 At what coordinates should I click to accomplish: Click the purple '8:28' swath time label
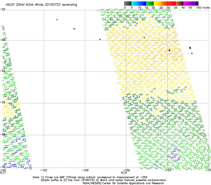click(x=124, y=173)
